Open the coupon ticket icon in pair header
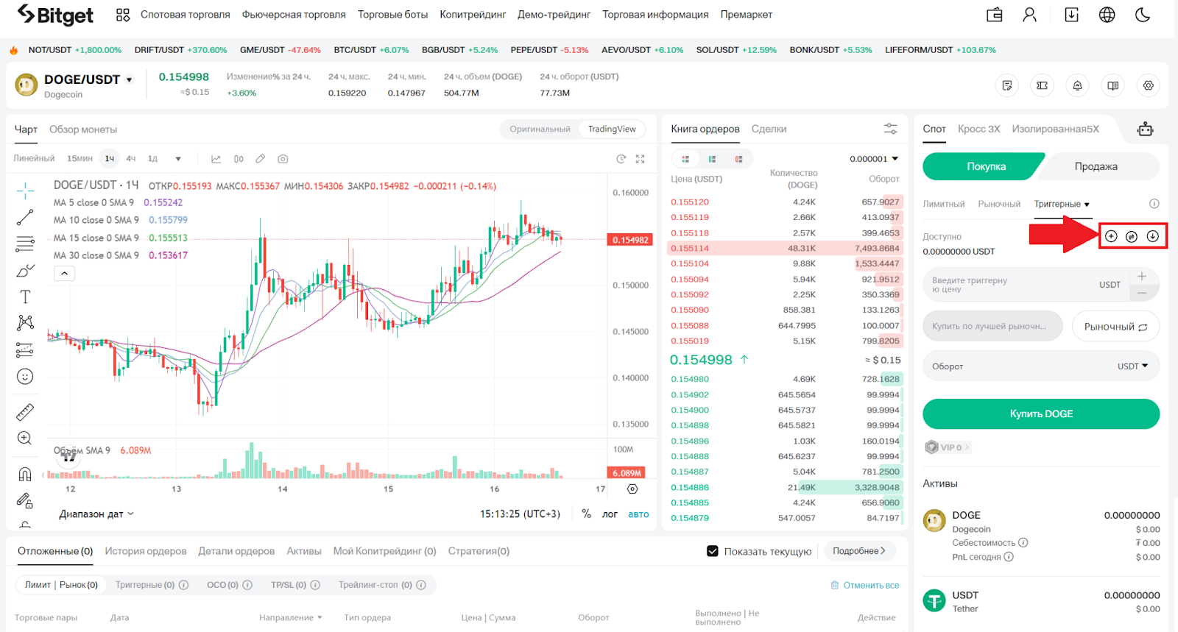Image resolution: width=1178 pixels, height=632 pixels. (1042, 85)
